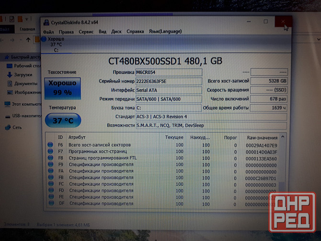The width and height of the screenshot is (321, 241).
Task: Open the Язык(Language) menu
Action: (x=165, y=31)
